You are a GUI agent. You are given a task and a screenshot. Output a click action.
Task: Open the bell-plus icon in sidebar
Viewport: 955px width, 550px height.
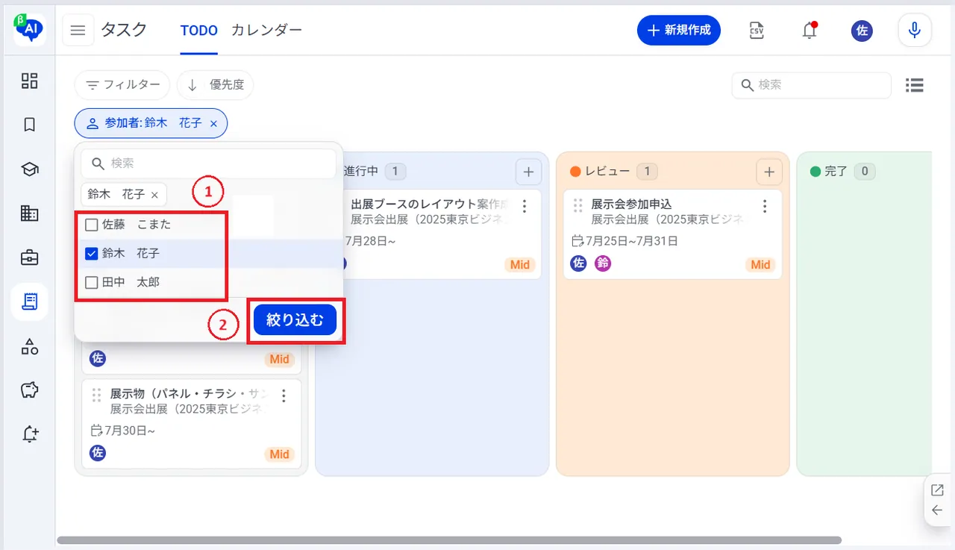point(29,434)
